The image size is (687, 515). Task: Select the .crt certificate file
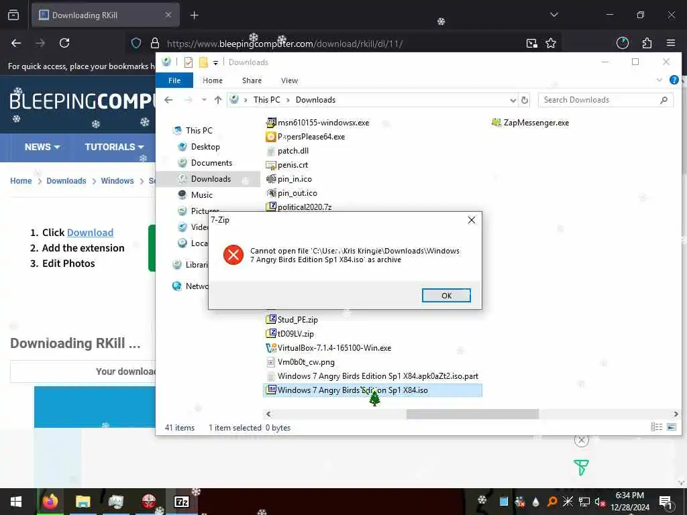click(287, 165)
